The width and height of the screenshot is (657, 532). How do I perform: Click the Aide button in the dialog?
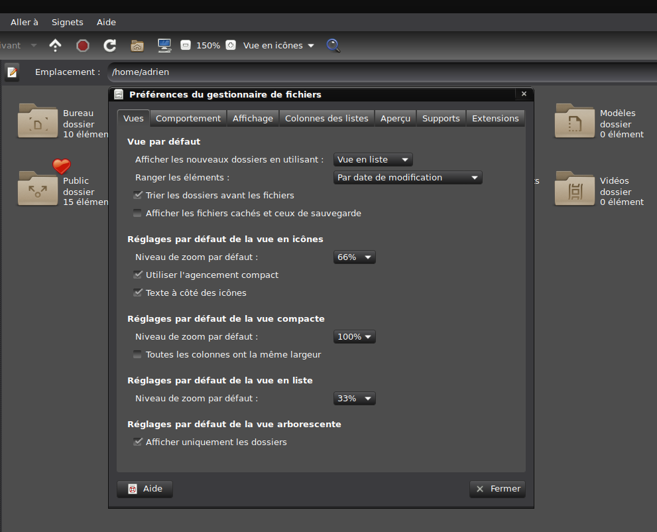(x=145, y=489)
